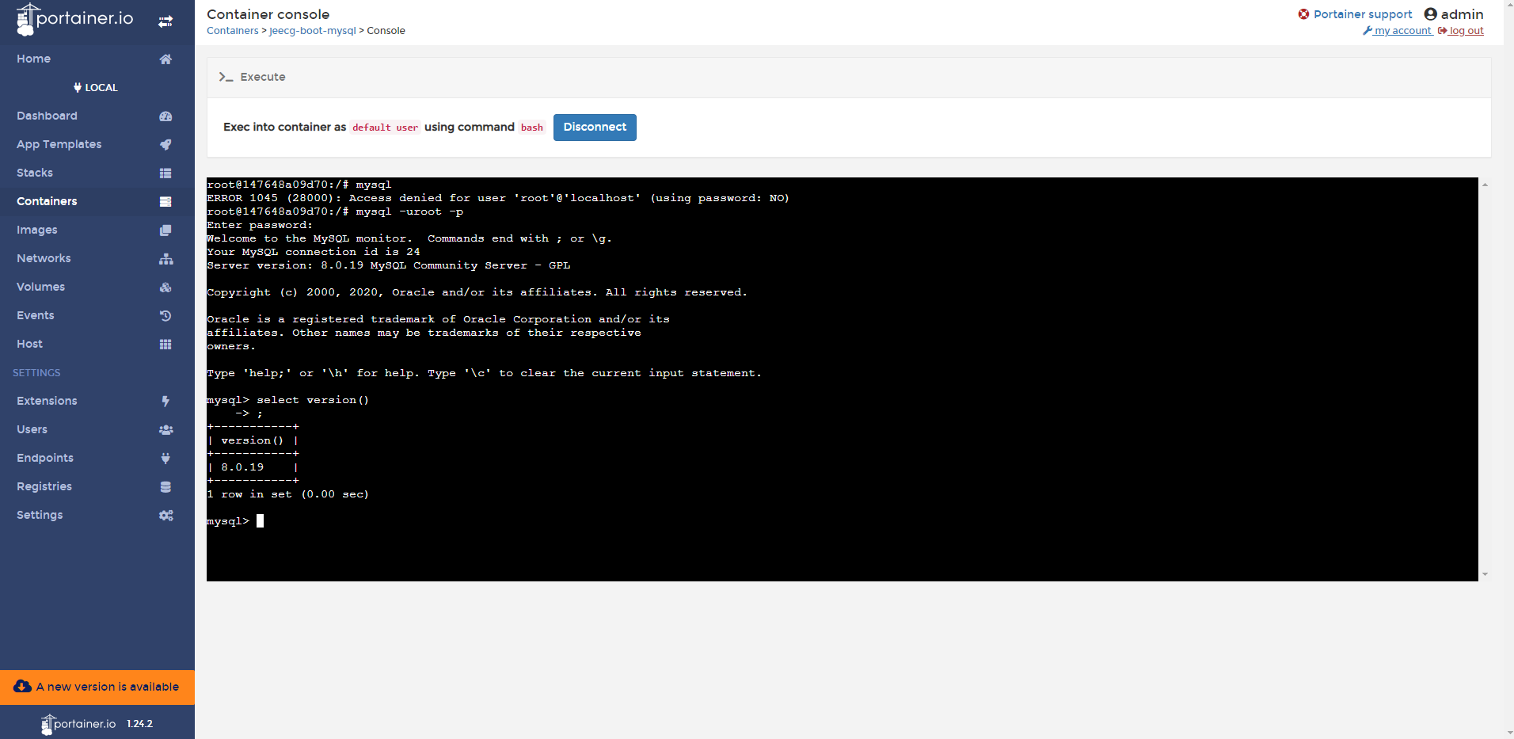Click the App Templates rocket icon
This screenshot has width=1514, height=739.
point(165,145)
